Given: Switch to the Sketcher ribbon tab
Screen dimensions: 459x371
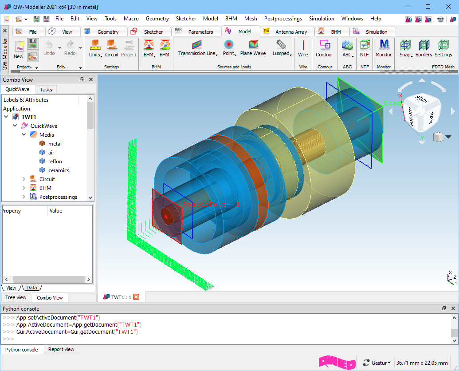Looking at the screenshot, I should tap(149, 32).
